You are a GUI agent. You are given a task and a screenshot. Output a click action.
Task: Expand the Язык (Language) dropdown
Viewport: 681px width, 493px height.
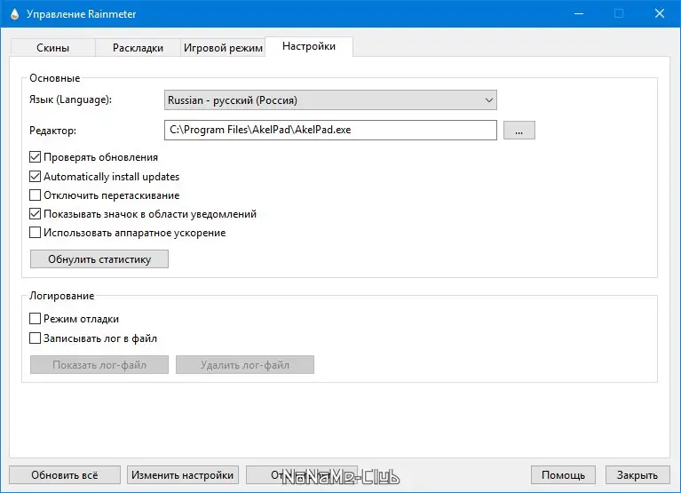[x=330, y=100]
